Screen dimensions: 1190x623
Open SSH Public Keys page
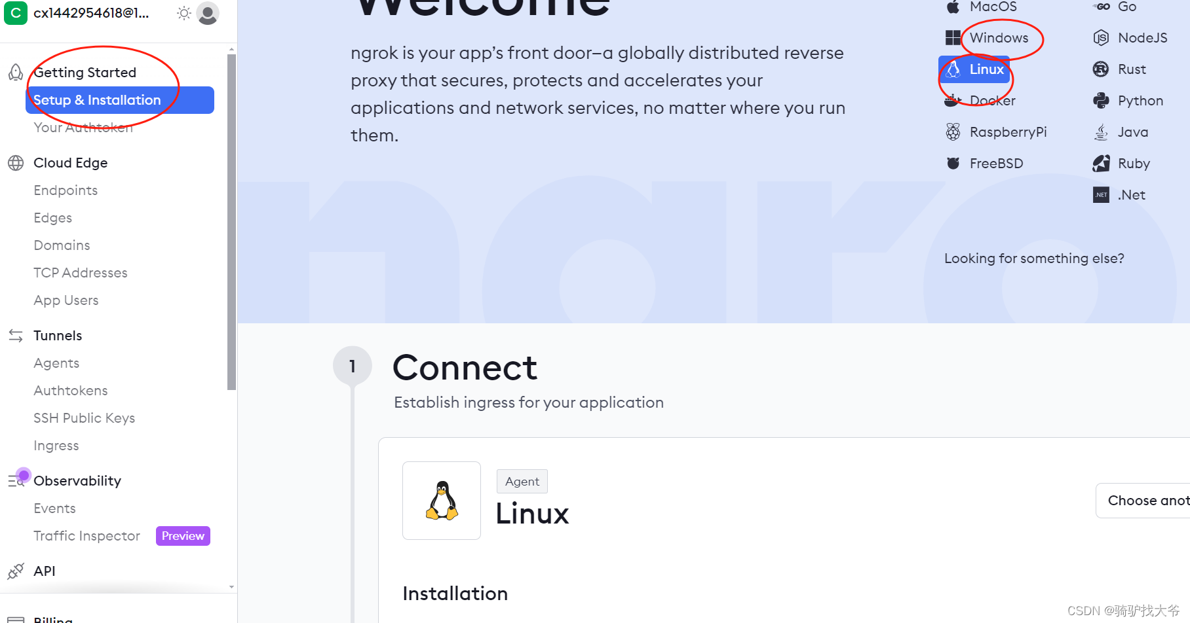point(85,418)
